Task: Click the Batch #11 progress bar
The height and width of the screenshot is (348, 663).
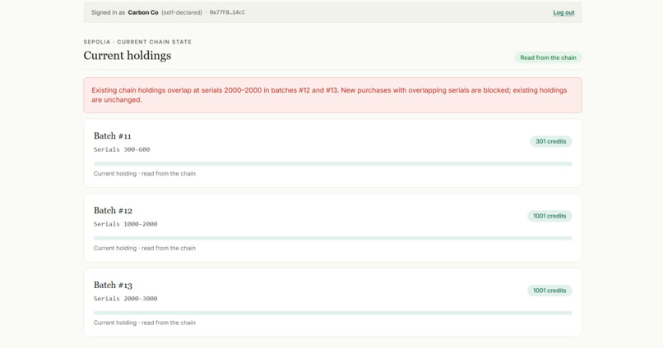Action: tap(333, 163)
